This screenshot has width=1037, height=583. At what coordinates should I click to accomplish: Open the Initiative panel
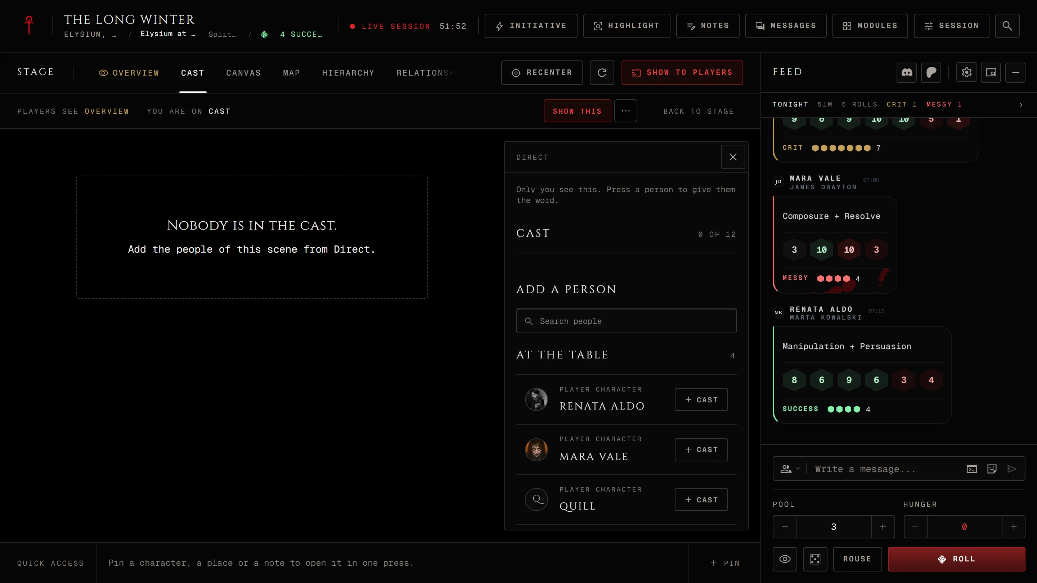click(531, 26)
